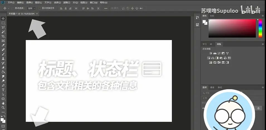The width and height of the screenshot is (266, 130).
Task: Select the Path Selection tool
Action: tap(3, 94)
